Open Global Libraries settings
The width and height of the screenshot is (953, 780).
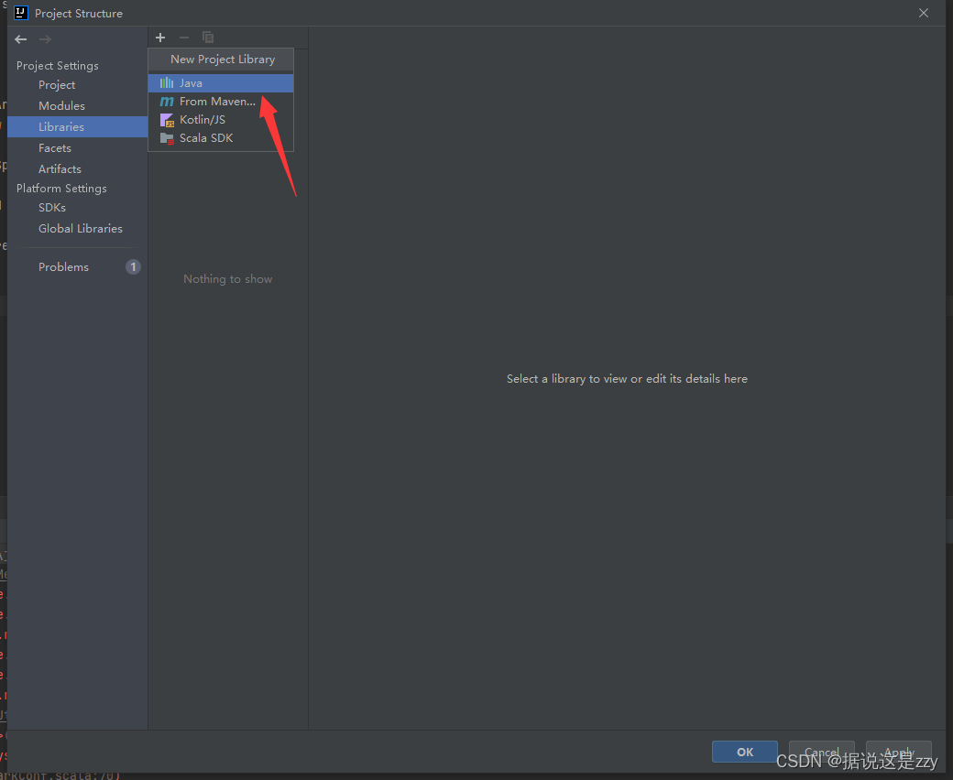[x=77, y=228]
